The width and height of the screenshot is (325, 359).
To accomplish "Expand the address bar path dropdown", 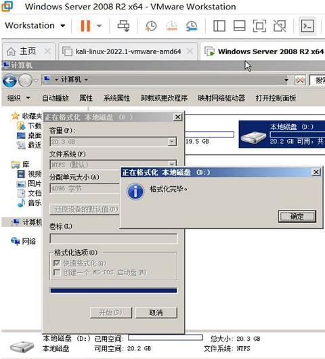I will (x=286, y=80).
